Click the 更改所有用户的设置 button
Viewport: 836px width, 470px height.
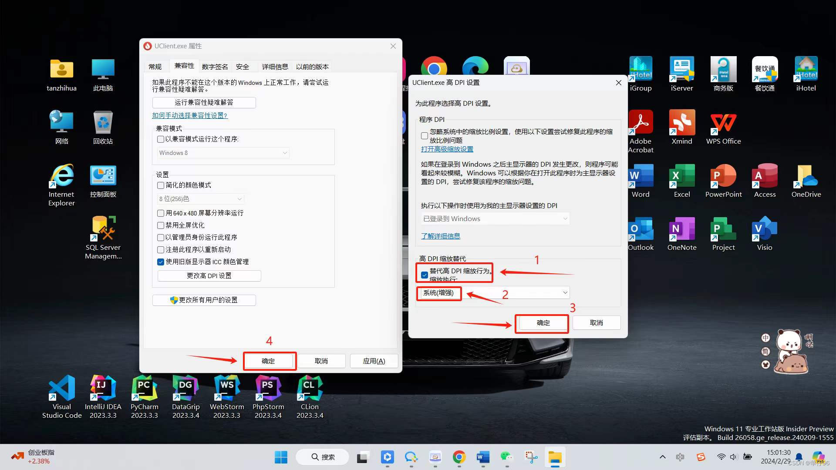[x=204, y=300]
